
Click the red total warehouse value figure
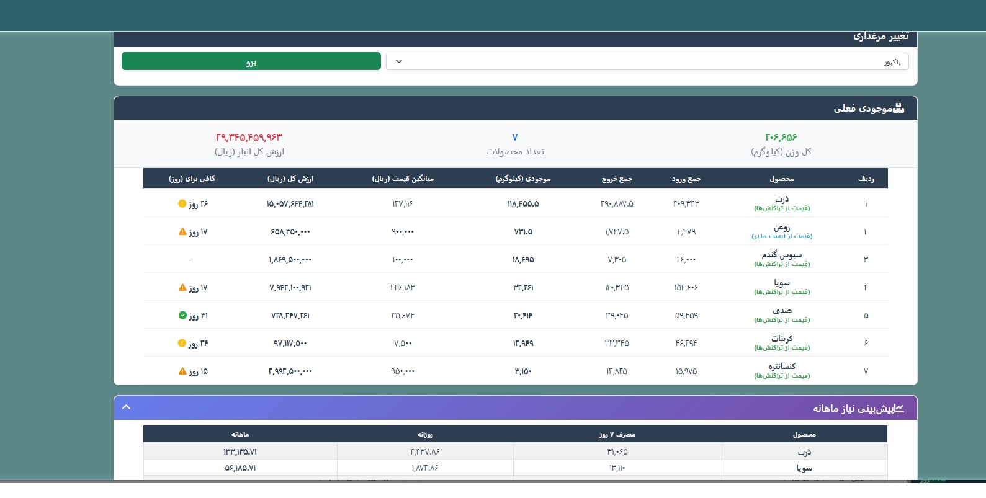[x=249, y=137]
